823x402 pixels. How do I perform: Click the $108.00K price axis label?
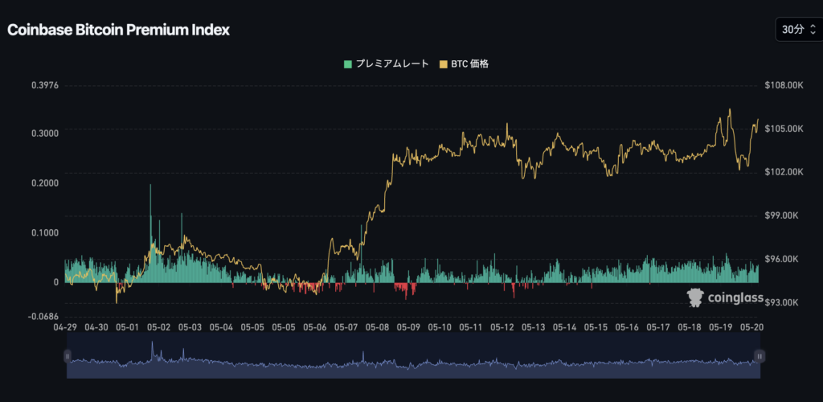click(x=784, y=85)
